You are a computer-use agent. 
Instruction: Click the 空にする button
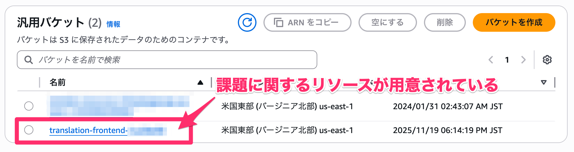[387, 22]
